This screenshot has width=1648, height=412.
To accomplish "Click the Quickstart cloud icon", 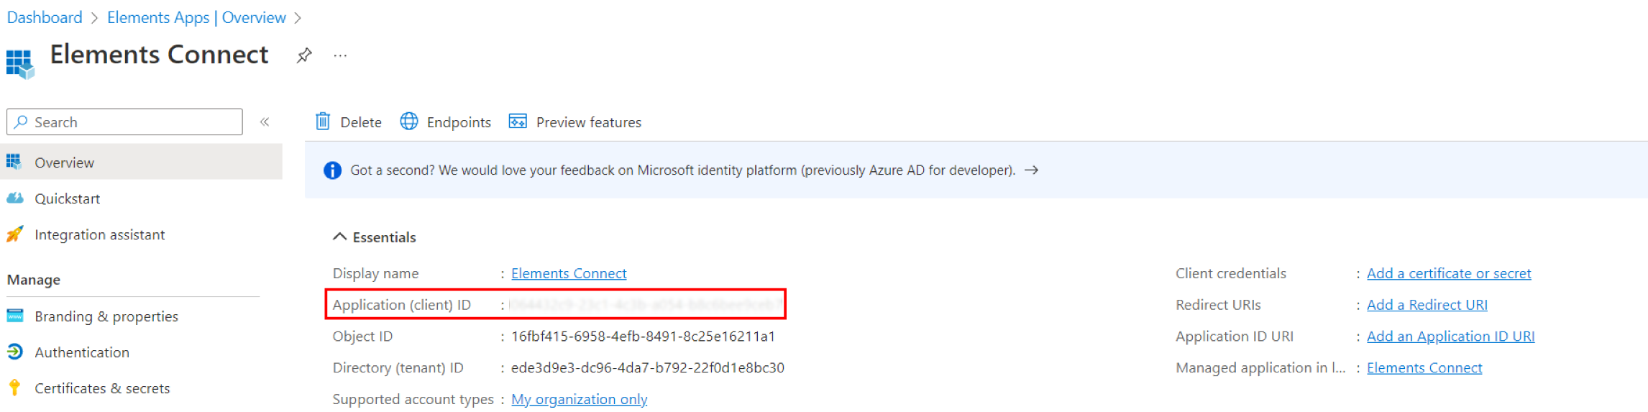I will (x=15, y=198).
